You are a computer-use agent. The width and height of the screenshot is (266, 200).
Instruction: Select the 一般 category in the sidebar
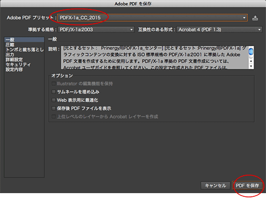(x=24, y=40)
